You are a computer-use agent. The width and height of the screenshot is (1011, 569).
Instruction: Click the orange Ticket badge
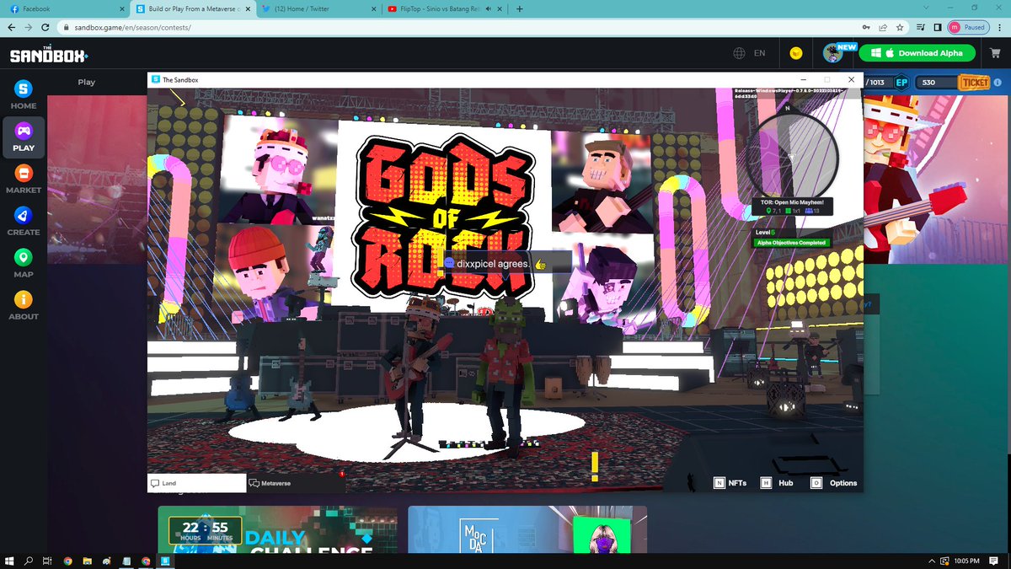pos(974,83)
